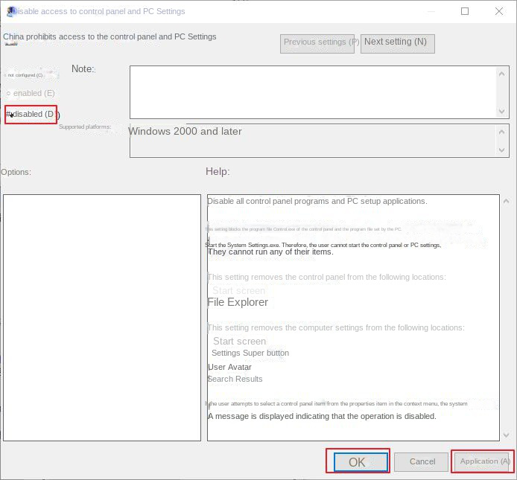Set the policy to "disabled (D)"
The height and width of the screenshot is (480, 517).
[31, 114]
